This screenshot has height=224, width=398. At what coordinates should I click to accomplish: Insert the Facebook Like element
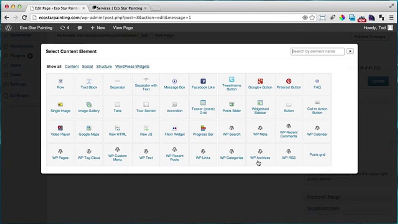coord(203,84)
